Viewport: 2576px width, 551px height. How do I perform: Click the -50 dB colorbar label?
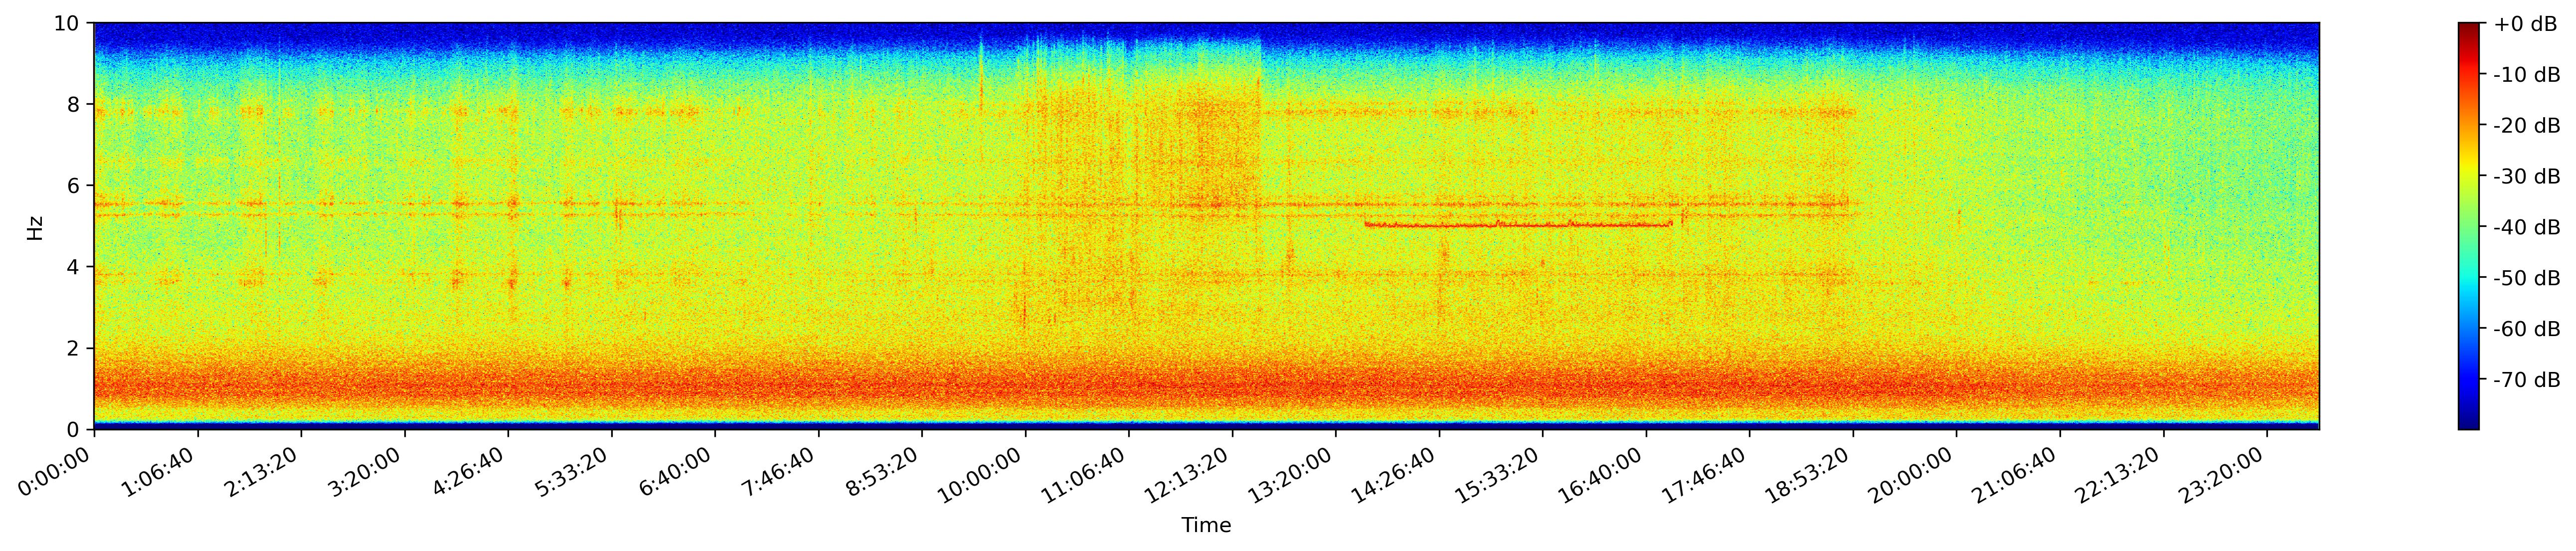[x=2527, y=278]
